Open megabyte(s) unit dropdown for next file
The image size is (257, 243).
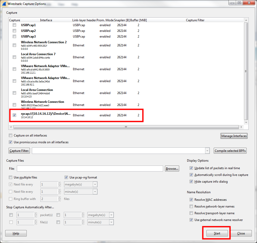tap(95, 184)
